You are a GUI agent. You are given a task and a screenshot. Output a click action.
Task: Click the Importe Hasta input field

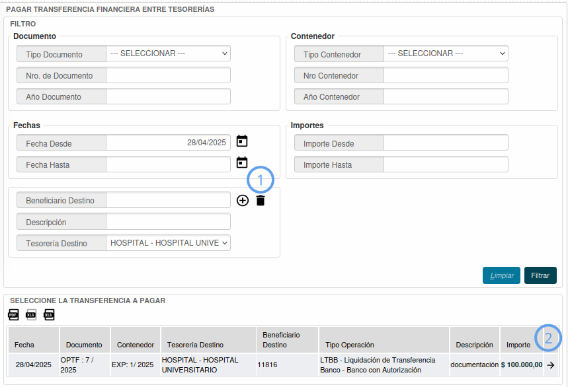pos(446,164)
